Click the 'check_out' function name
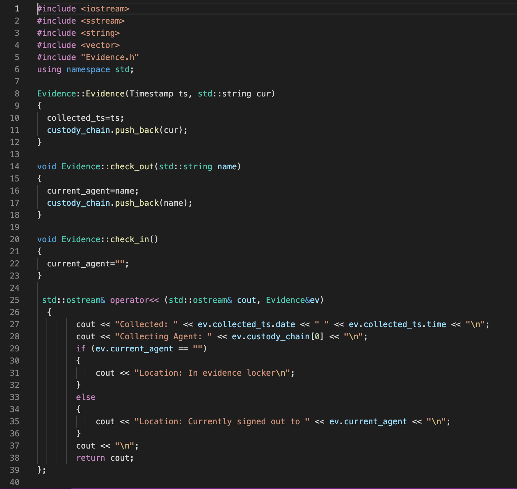This screenshot has height=489, width=517. [132, 167]
